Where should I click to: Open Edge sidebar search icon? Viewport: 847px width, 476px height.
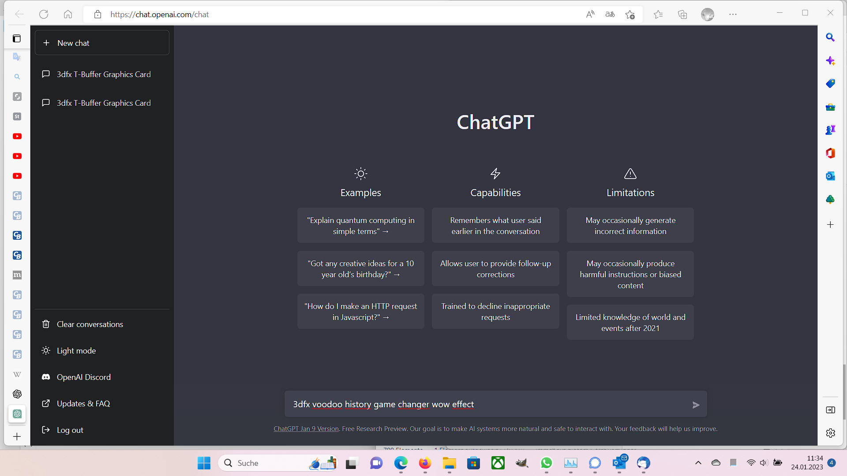click(x=830, y=37)
